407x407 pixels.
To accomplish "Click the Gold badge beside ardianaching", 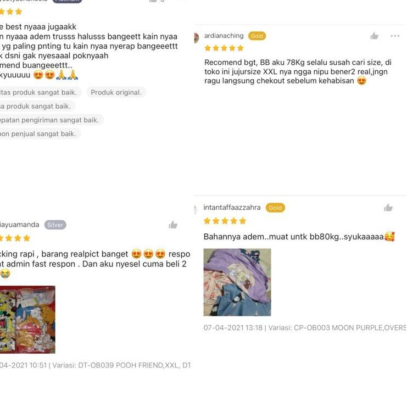I will tap(257, 36).
